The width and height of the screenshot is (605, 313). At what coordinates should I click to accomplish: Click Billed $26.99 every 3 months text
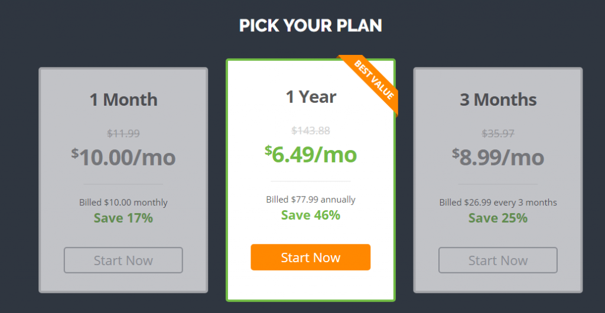click(498, 203)
